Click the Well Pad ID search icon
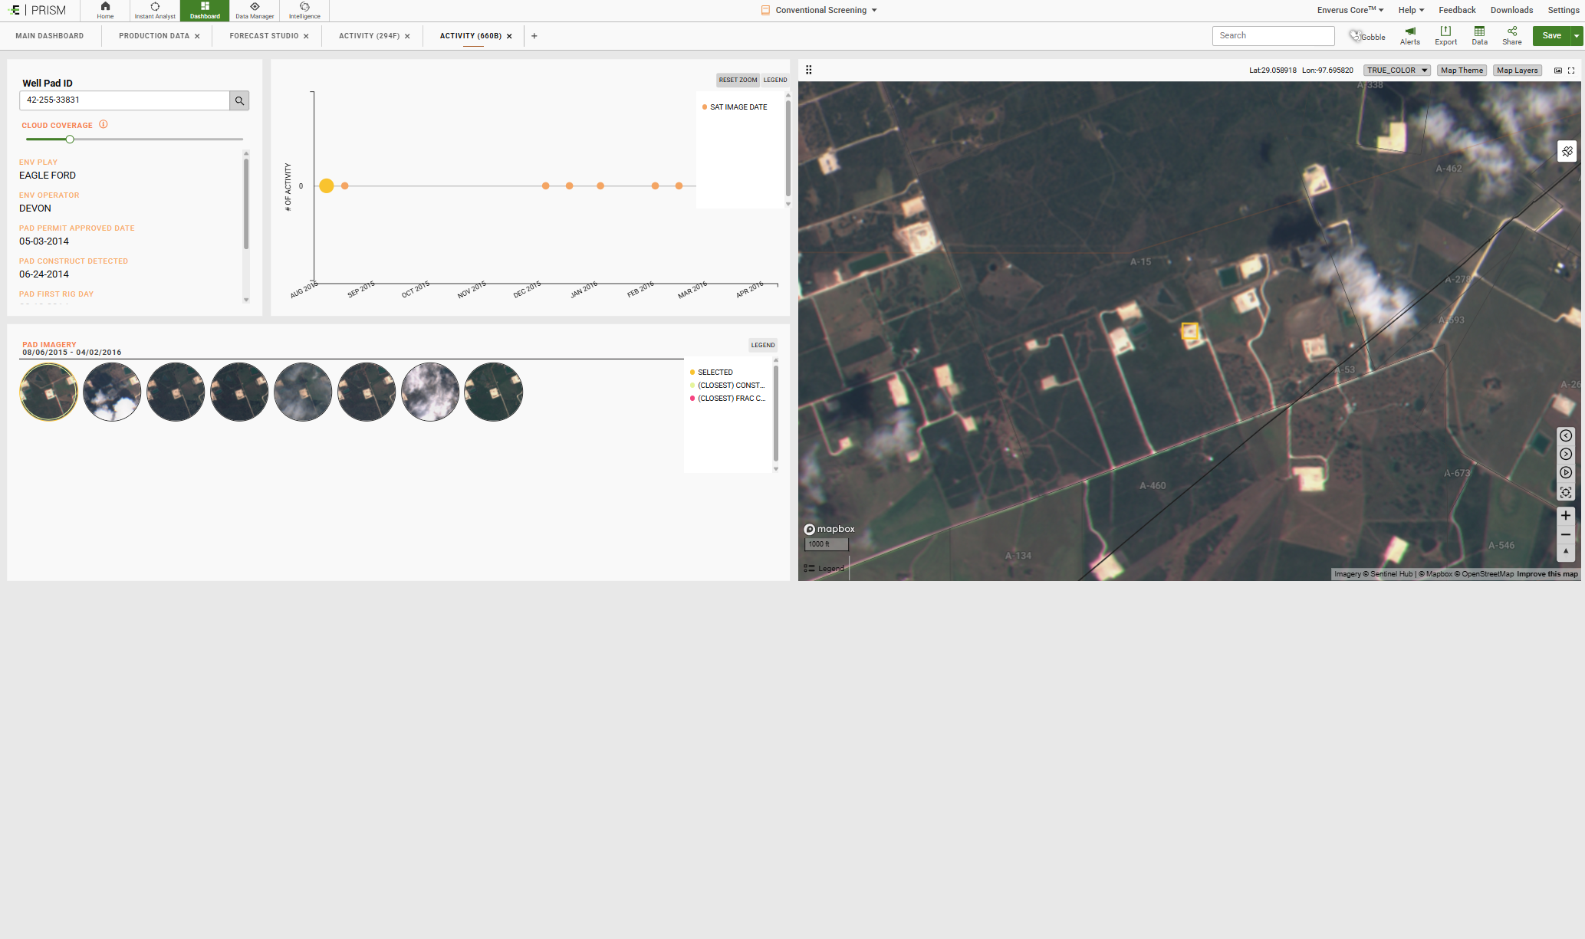The width and height of the screenshot is (1585, 939). click(x=239, y=100)
